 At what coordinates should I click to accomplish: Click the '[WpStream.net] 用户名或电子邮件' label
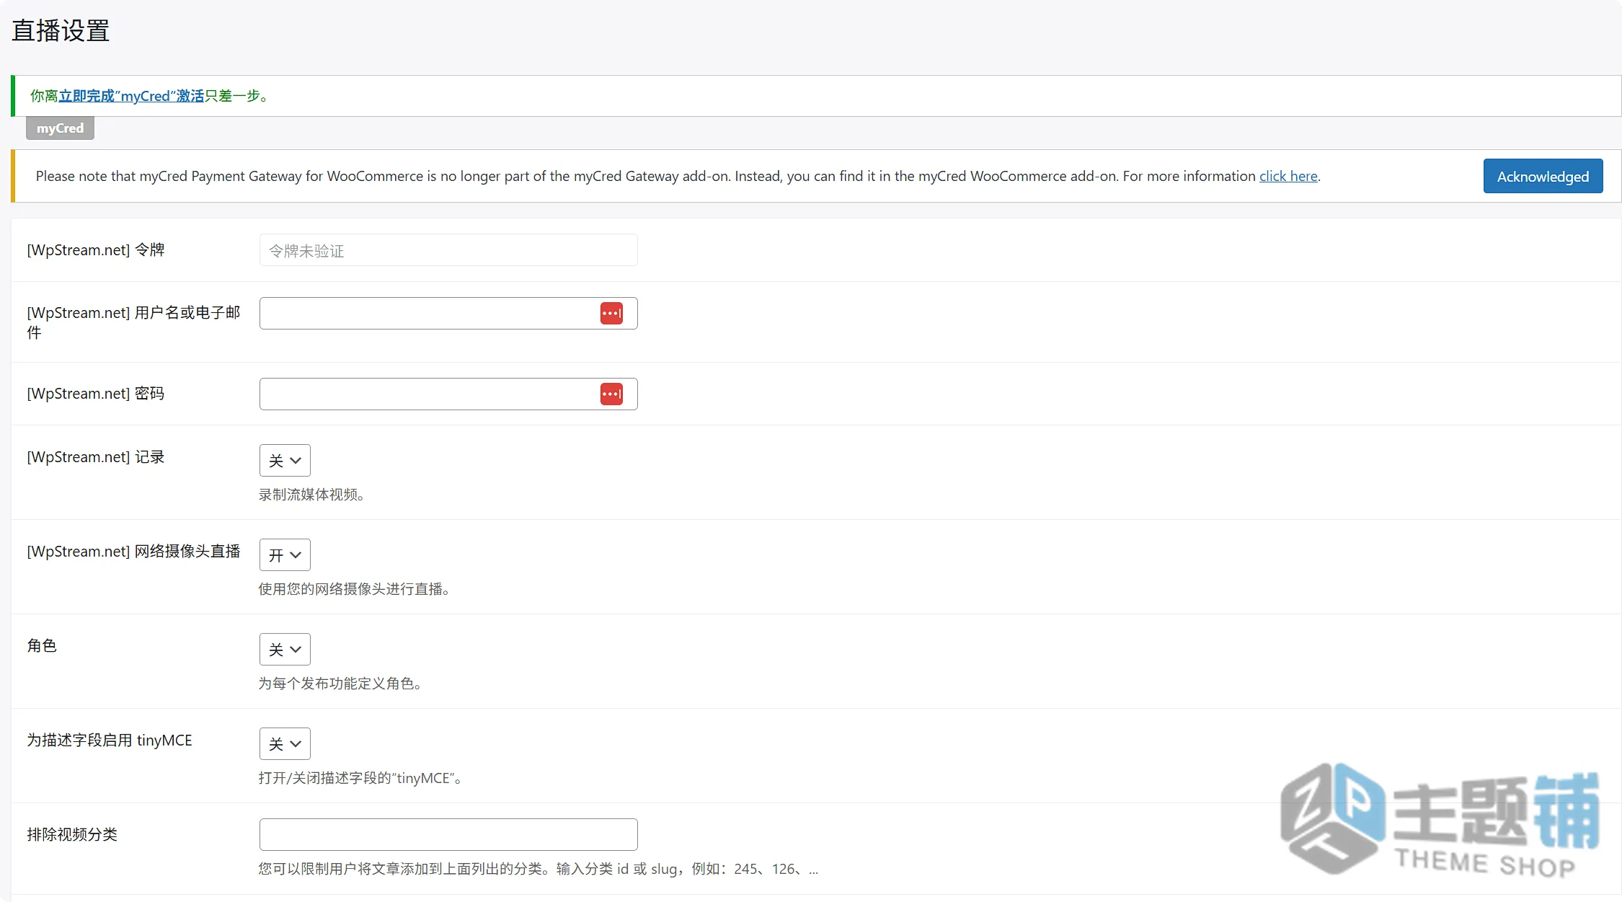(133, 322)
